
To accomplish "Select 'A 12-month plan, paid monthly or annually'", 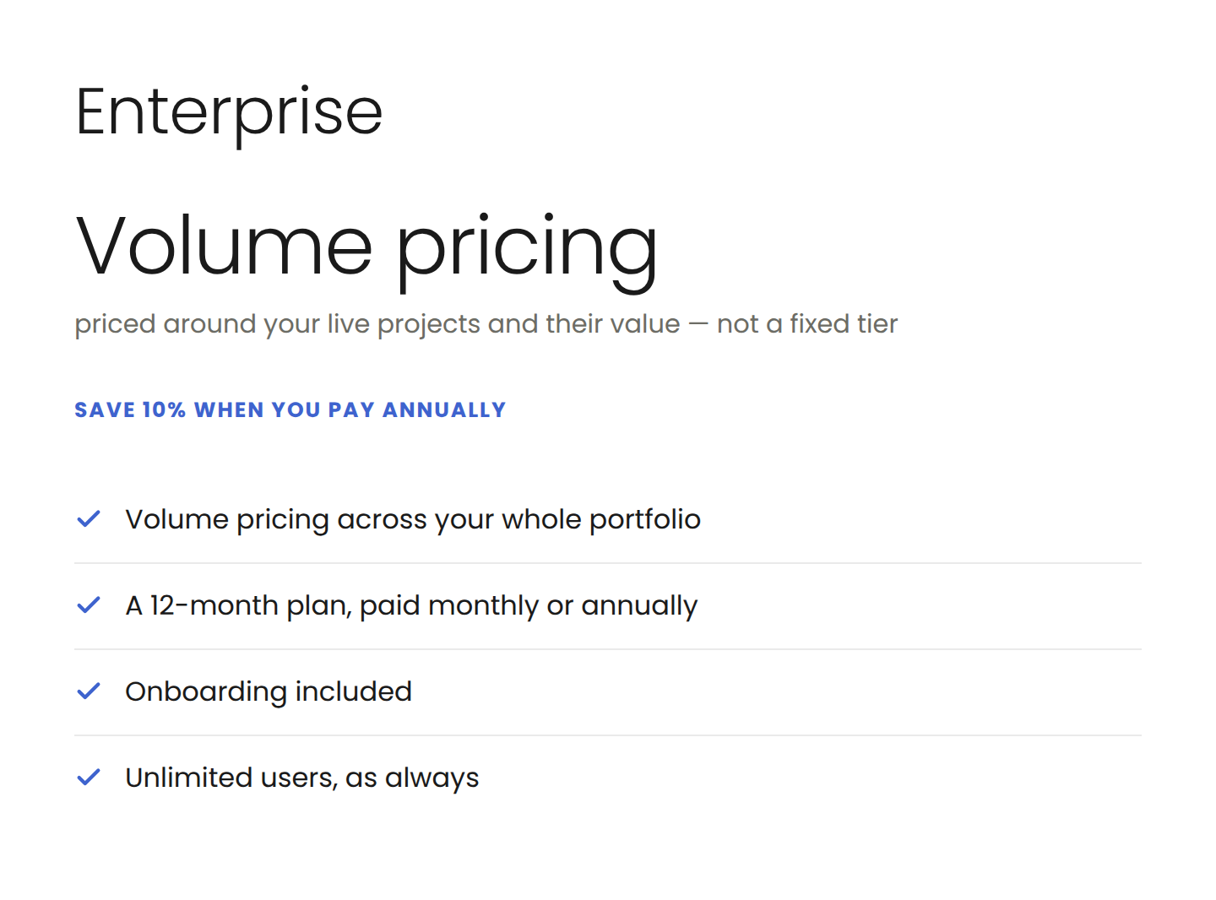I will coord(411,606).
